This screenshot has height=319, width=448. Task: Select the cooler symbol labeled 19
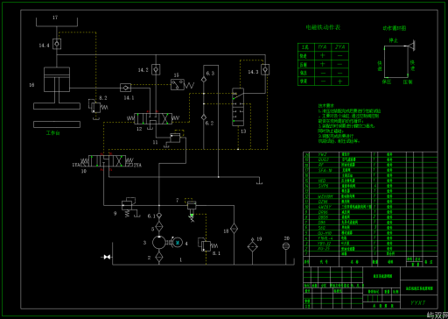pyautogui.click(x=253, y=246)
